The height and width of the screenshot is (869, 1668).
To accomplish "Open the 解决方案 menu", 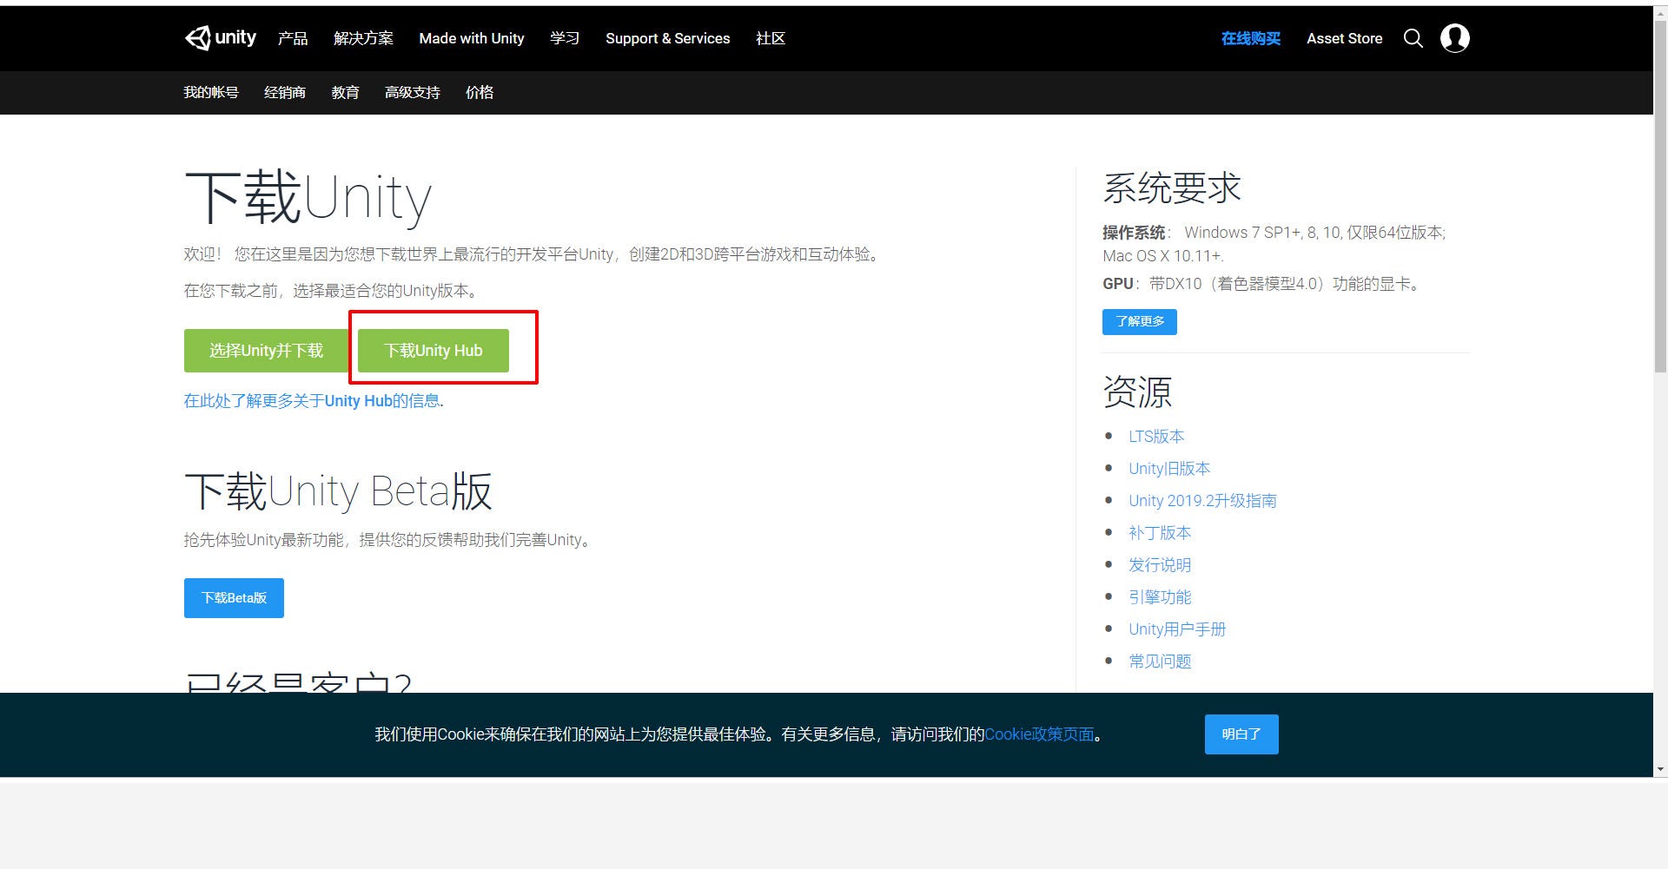I will point(363,38).
